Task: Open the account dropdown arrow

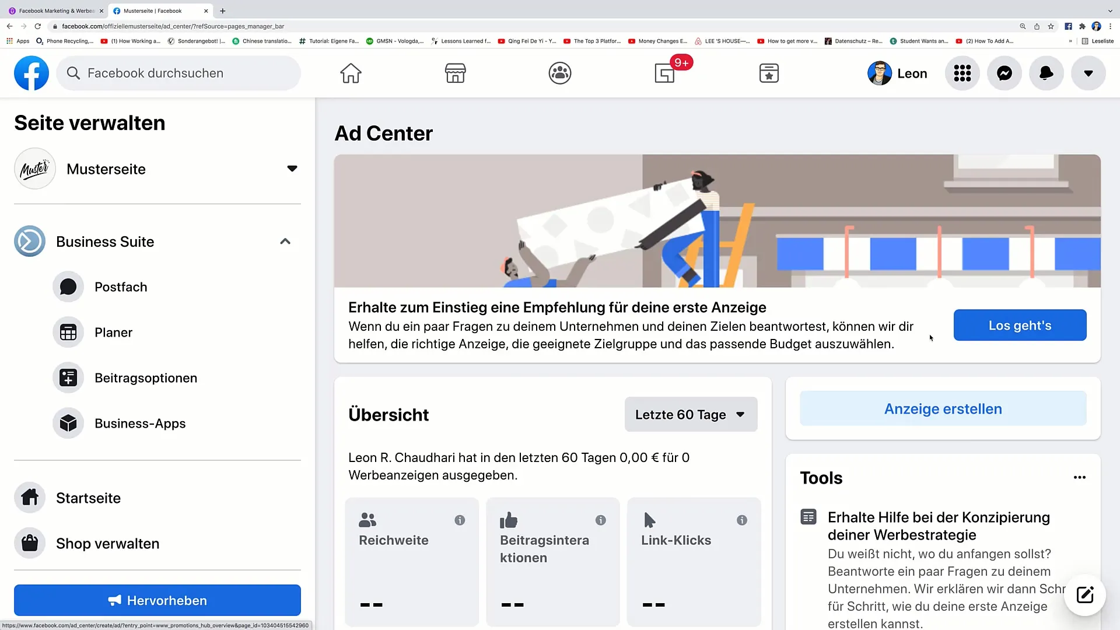Action: coord(1088,73)
